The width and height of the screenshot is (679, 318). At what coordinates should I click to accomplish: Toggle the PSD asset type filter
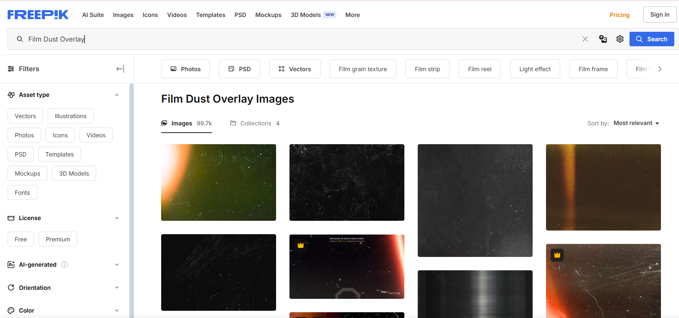21,154
